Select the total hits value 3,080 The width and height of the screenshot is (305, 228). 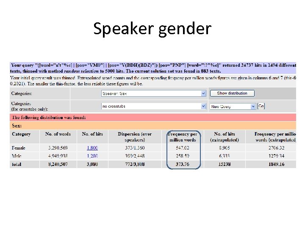pyautogui.click(x=92, y=164)
